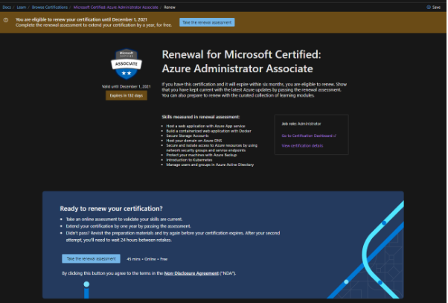Click the info icon in the renewal banner
This screenshot has width=448, height=303.
(6, 20)
